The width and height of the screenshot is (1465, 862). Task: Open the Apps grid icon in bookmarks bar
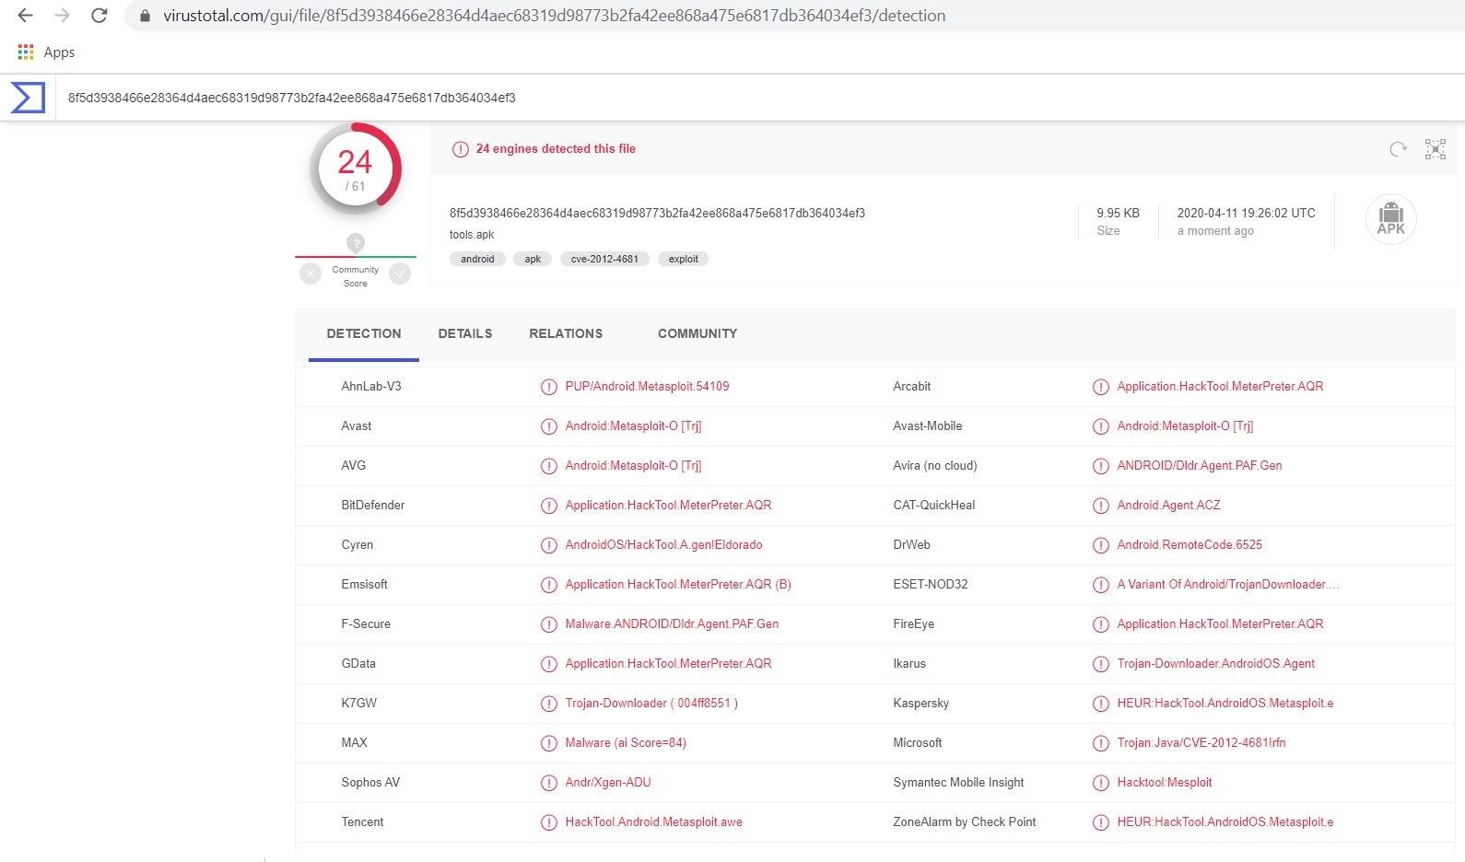[x=26, y=52]
